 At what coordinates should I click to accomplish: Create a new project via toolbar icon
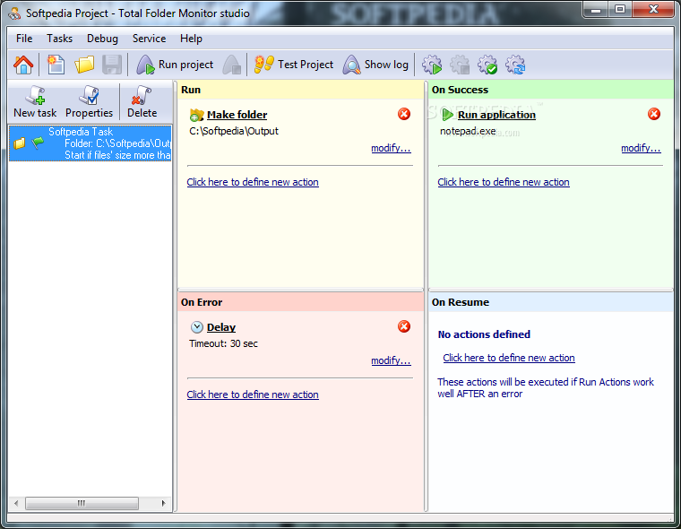(56, 65)
